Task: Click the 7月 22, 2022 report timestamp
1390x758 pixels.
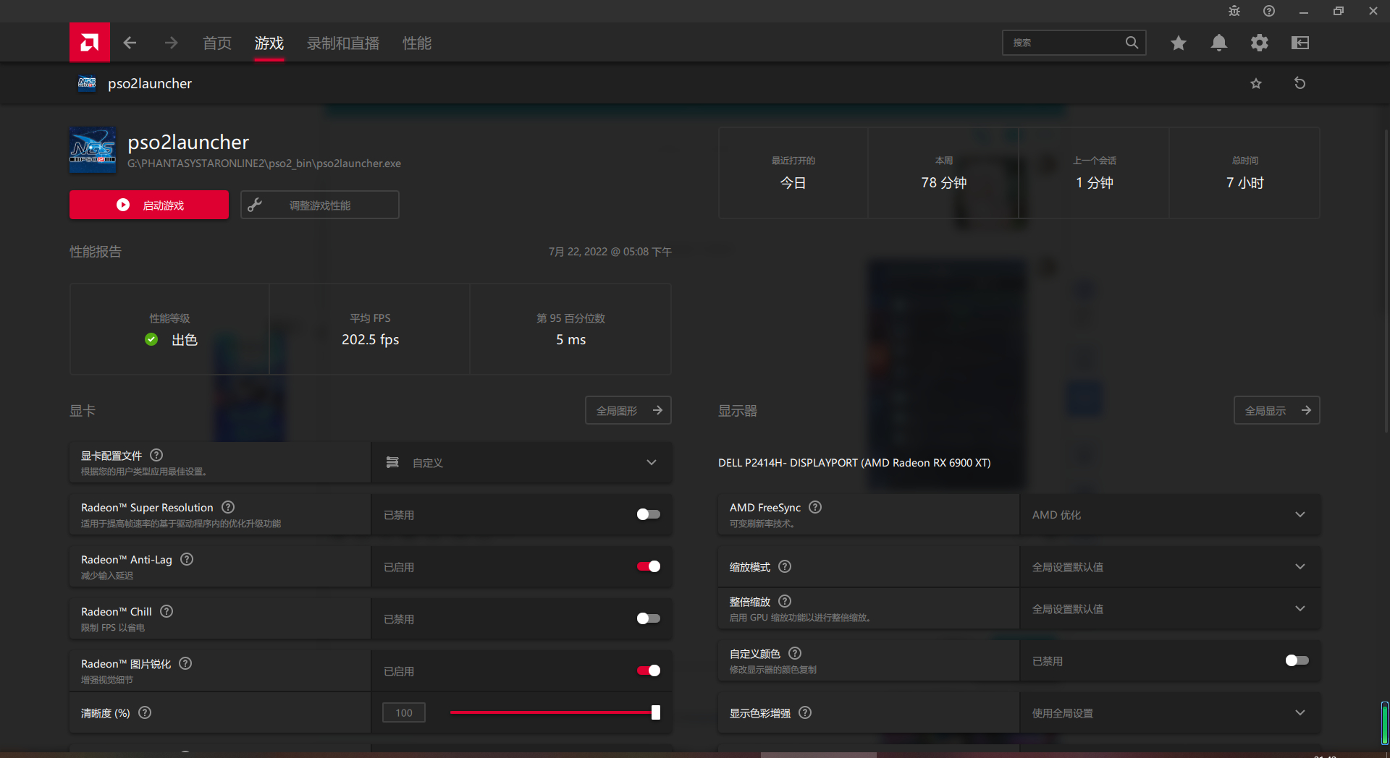Action: click(610, 252)
